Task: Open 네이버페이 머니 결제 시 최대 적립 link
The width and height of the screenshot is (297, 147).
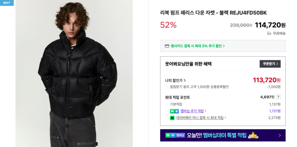Action: [x=200, y=118]
